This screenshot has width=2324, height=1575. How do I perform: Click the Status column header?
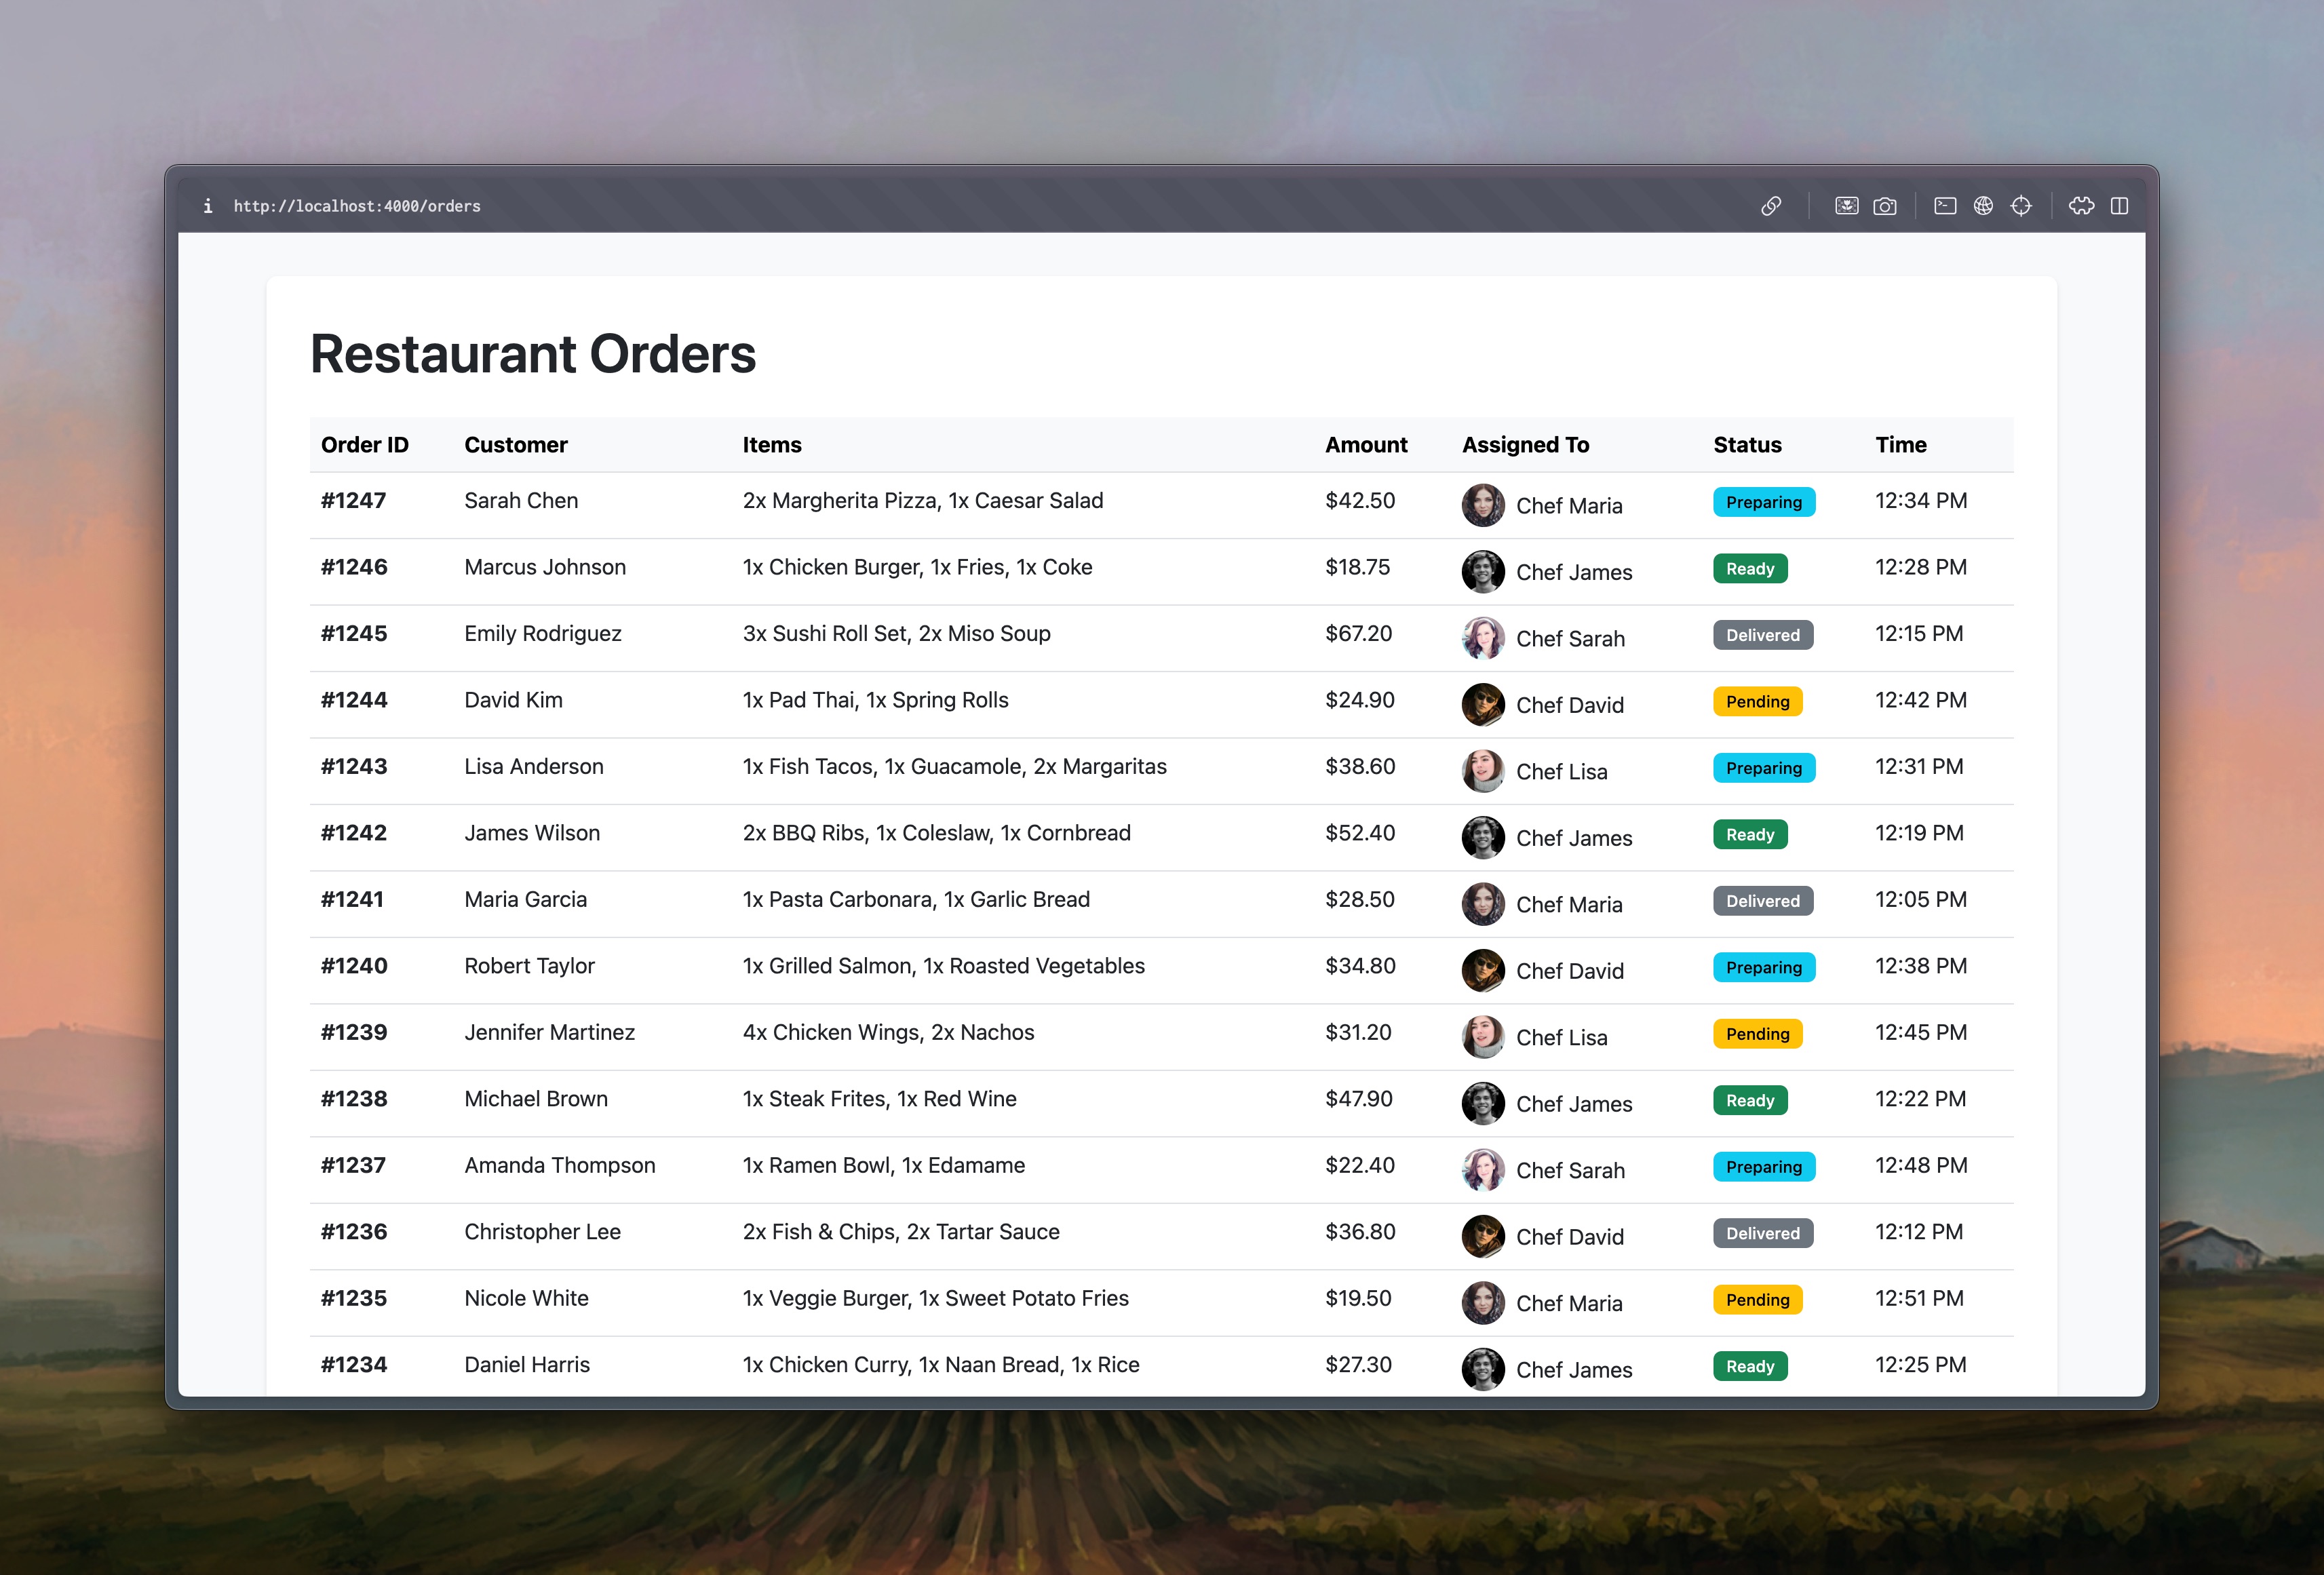click(1746, 444)
